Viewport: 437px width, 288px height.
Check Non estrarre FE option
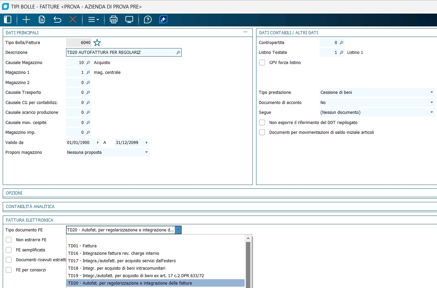pos(9,240)
